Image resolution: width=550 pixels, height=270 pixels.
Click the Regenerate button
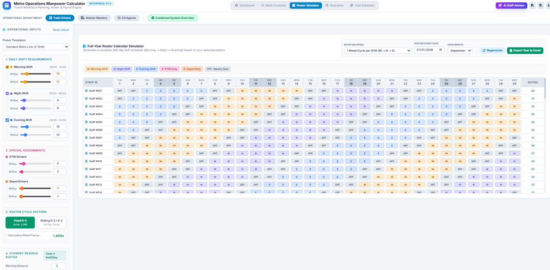(x=492, y=50)
